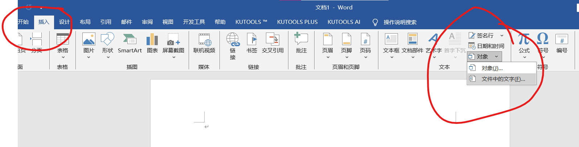Image resolution: width=579 pixels, height=147 pixels.
Task: Insert 日期和时间 date and time
Action: click(x=486, y=46)
